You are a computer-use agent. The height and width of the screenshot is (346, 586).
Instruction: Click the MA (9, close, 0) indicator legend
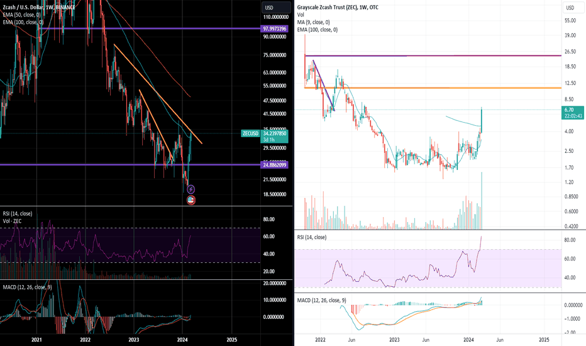tap(313, 23)
